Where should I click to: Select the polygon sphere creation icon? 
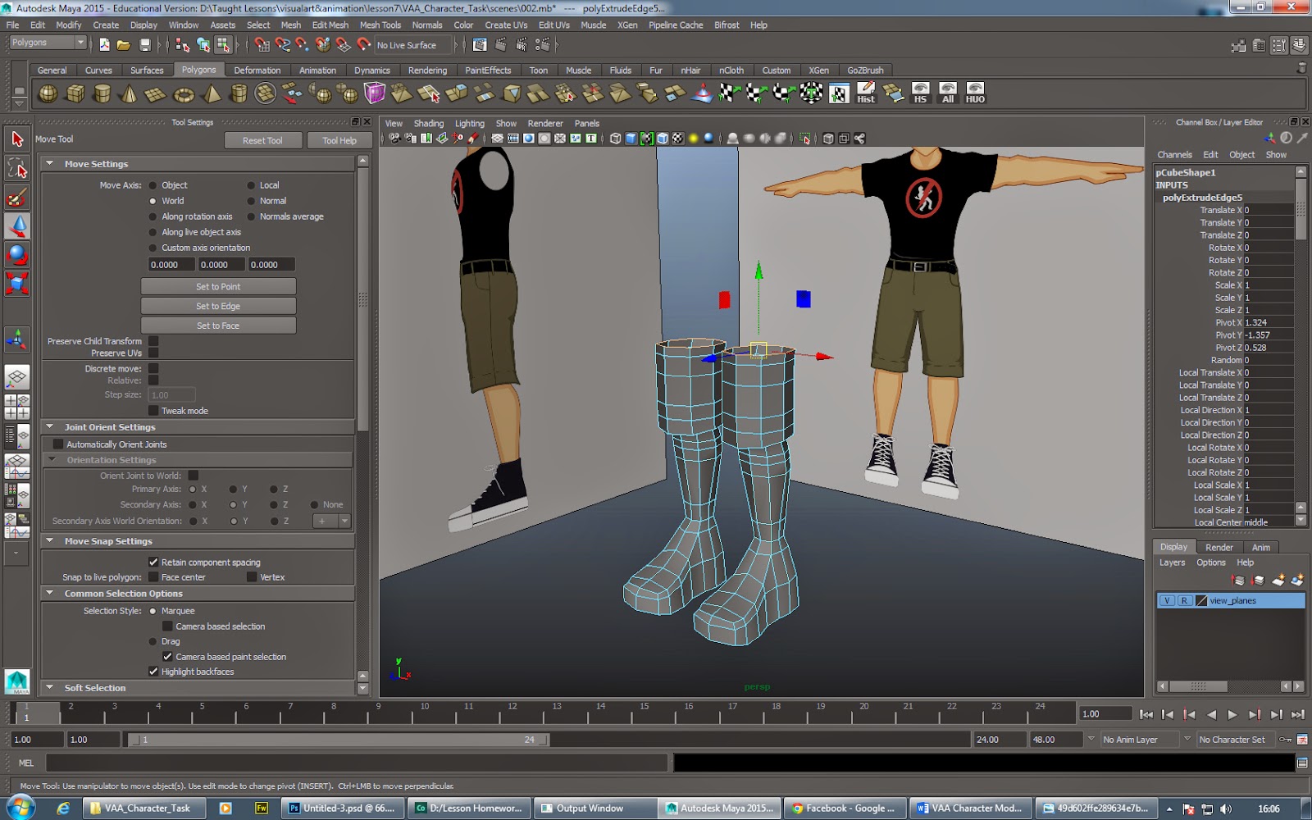point(48,93)
